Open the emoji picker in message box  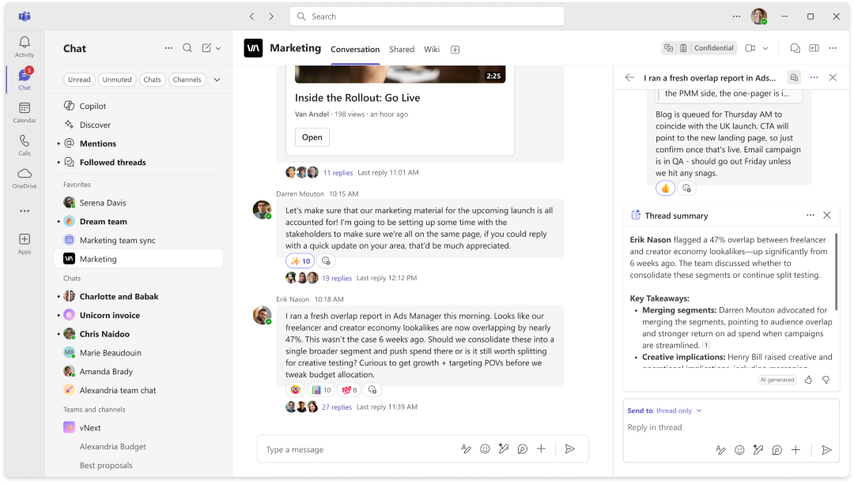click(x=485, y=448)
